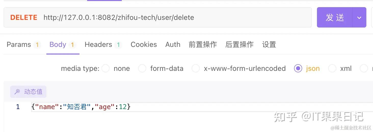Image resolution: width=373 pixels, height=132 pixels.
Task: Select the form-data media type radio
Action: (142, 68)
